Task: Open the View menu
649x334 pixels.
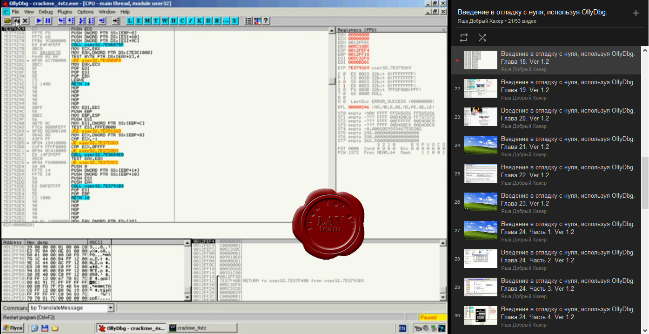Action: pyautogui.click(x=29, y=12)
